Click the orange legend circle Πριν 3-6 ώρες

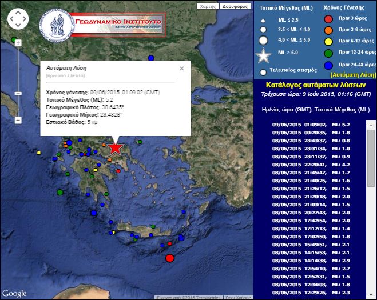point(328,30)
